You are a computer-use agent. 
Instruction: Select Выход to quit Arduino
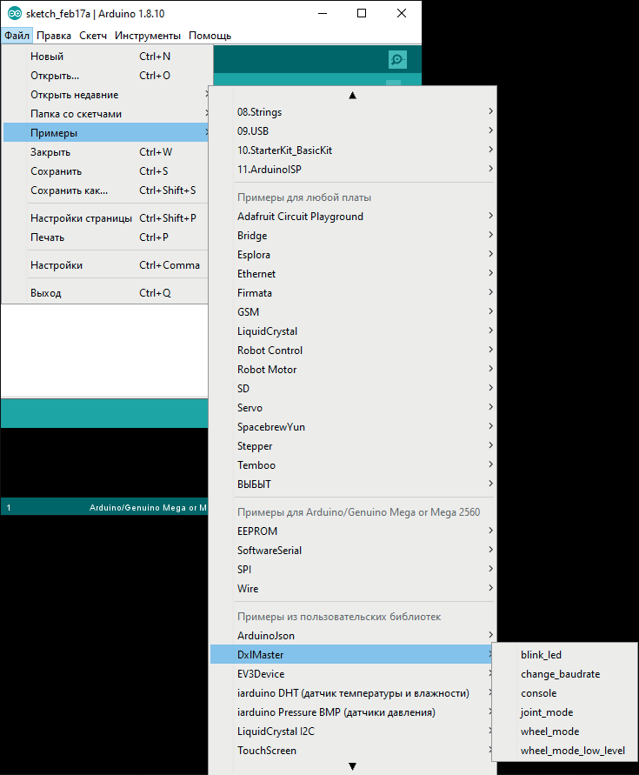pyautogui.click(x=46, y=293)
